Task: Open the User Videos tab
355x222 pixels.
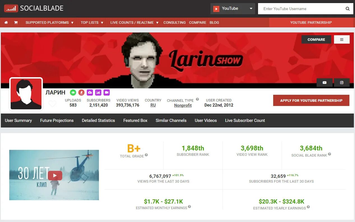Action: click(x=206, y=121)
